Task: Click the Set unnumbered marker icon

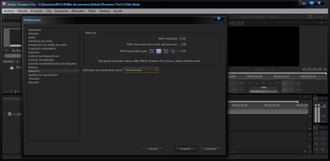Action: (242, 83)
